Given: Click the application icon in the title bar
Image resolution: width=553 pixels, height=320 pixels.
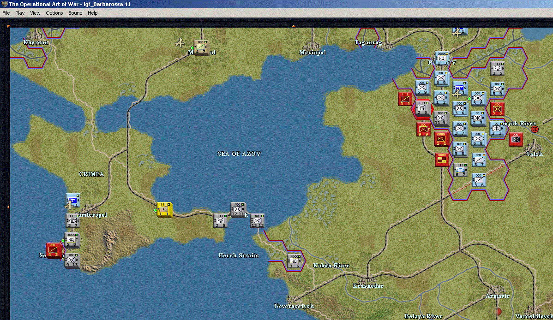Looking at the screenshot, I should [4, 4].
